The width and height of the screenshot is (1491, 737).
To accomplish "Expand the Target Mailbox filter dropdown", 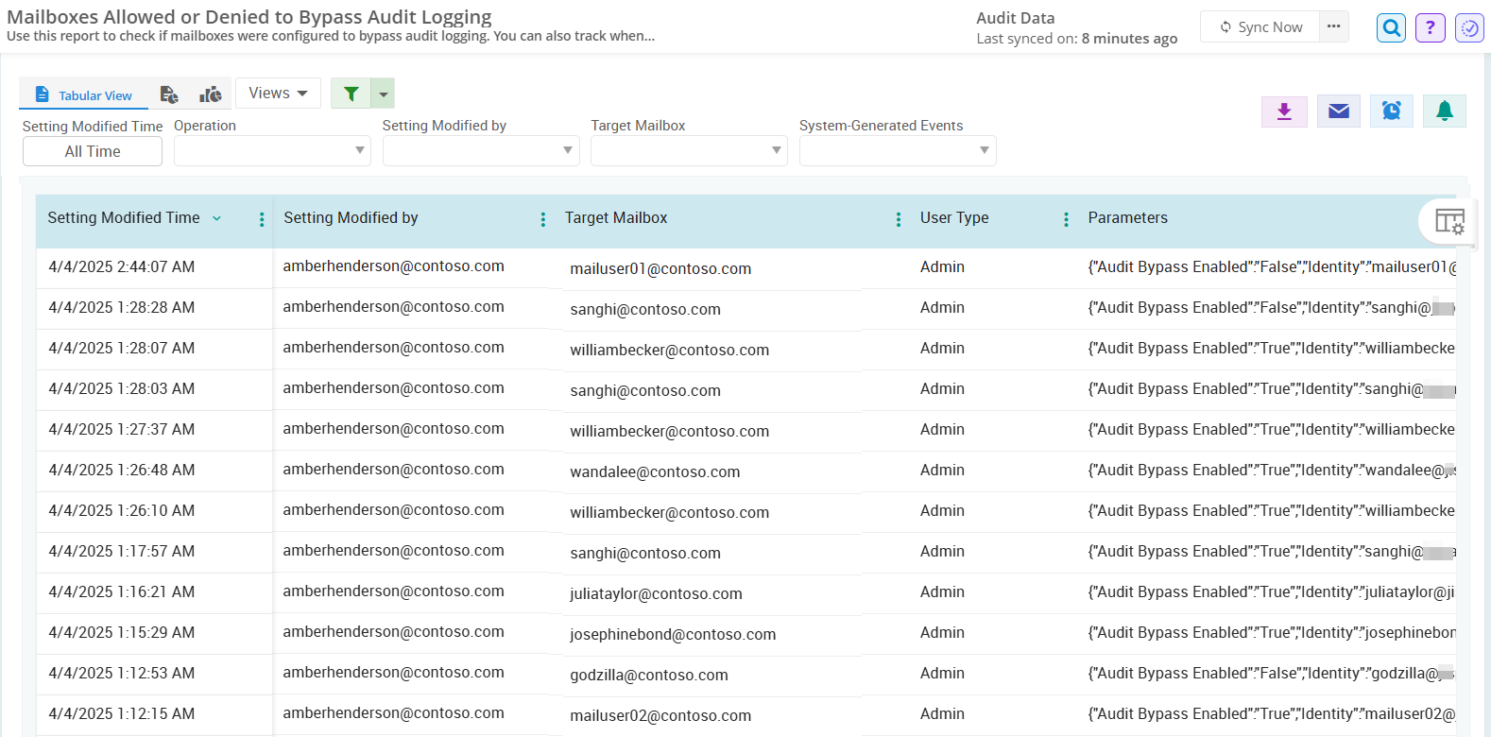I will click(x=689, y=150).
